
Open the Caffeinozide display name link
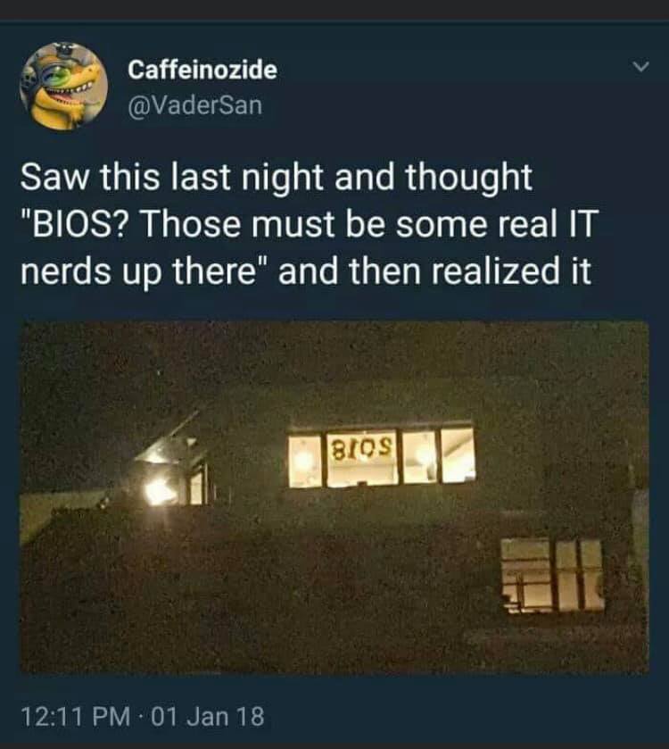click(x=202, y=70)
